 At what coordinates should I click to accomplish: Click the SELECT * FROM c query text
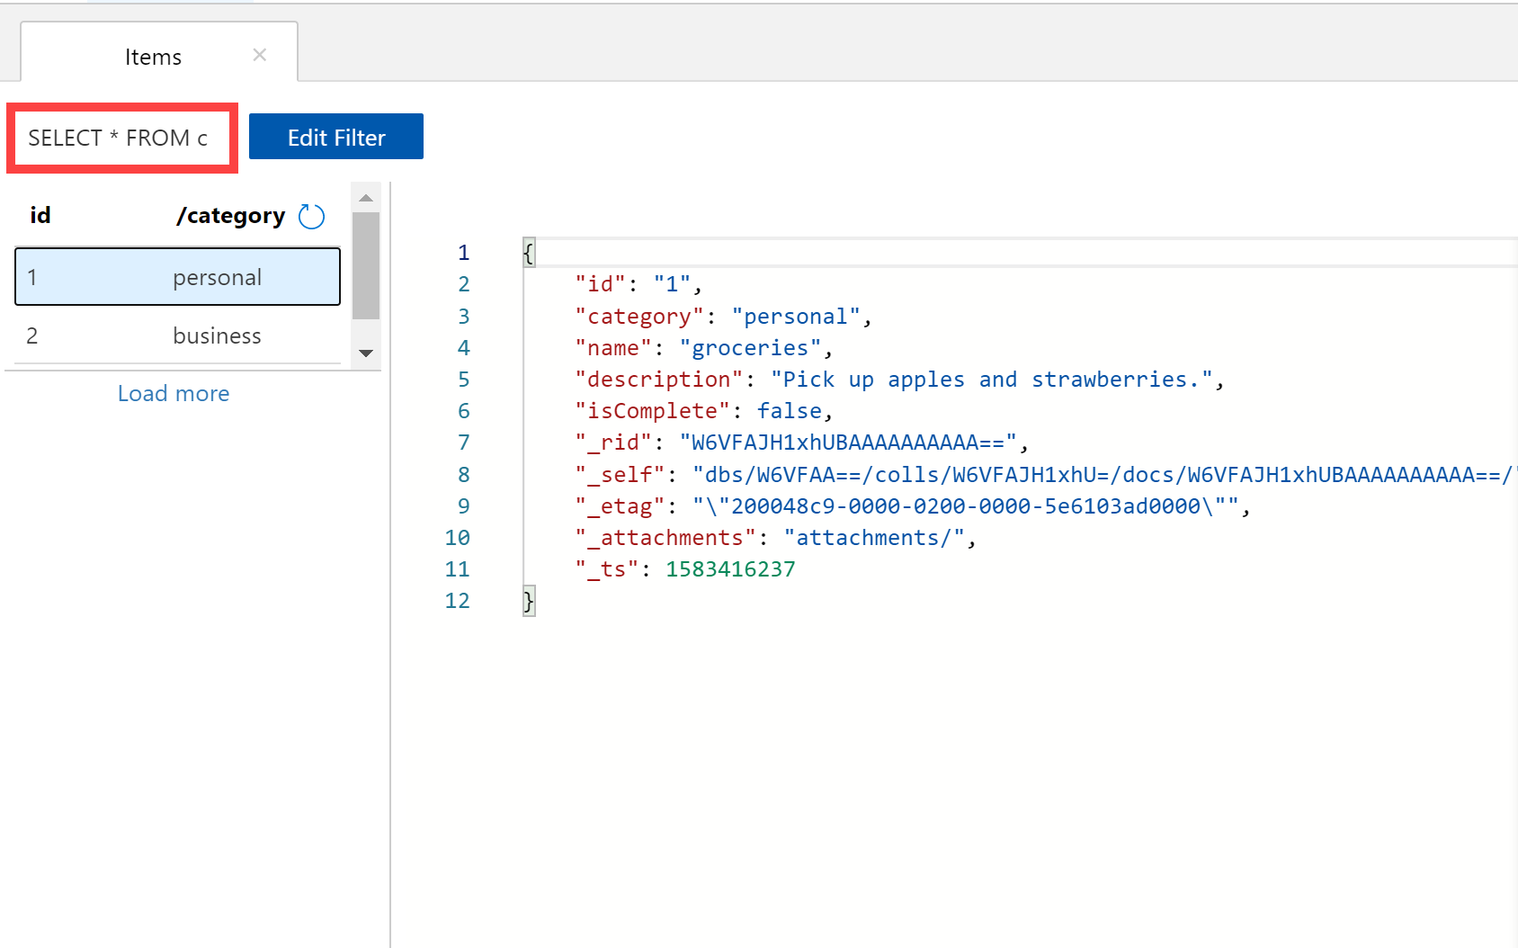tap(118, 138)
